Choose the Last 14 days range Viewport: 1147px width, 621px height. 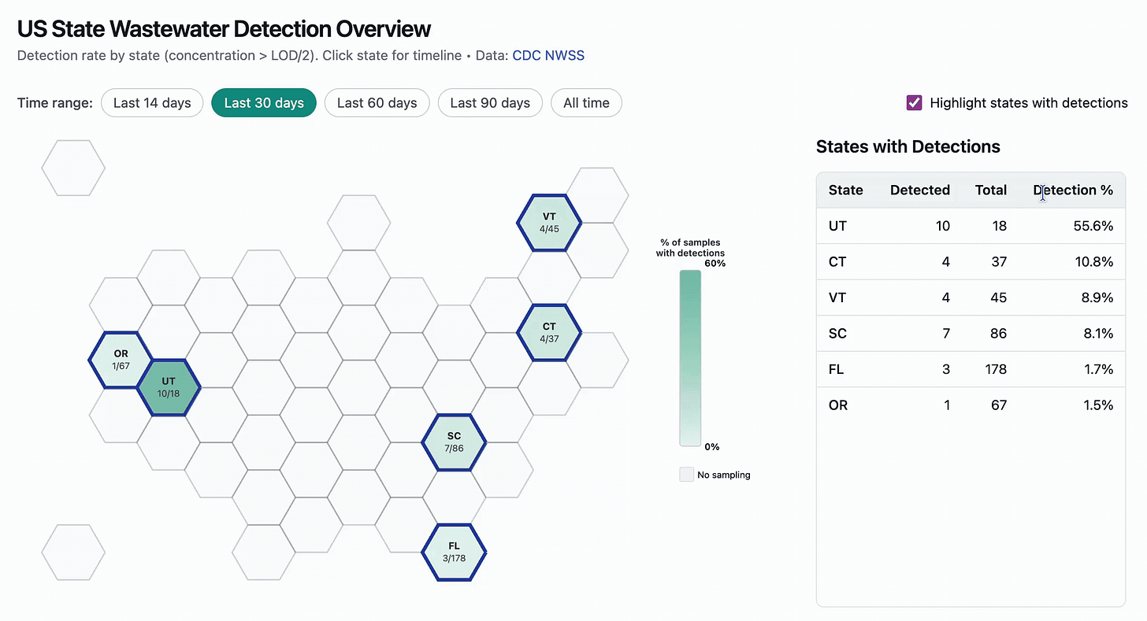click(x=152, y=103)
